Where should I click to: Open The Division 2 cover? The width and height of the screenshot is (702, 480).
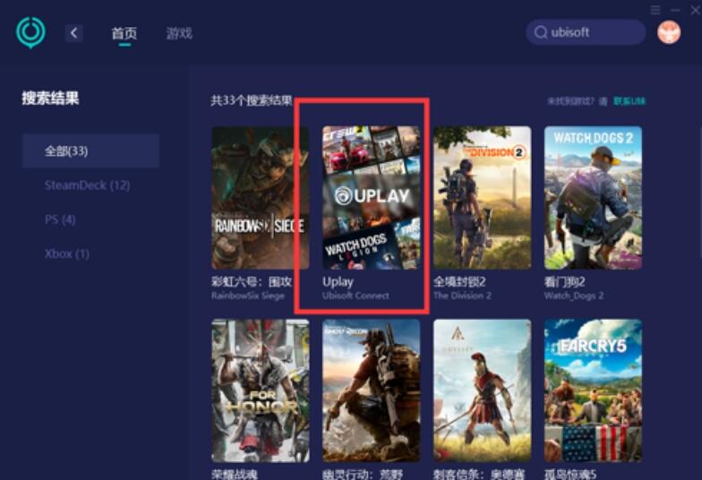coord(482,197)
